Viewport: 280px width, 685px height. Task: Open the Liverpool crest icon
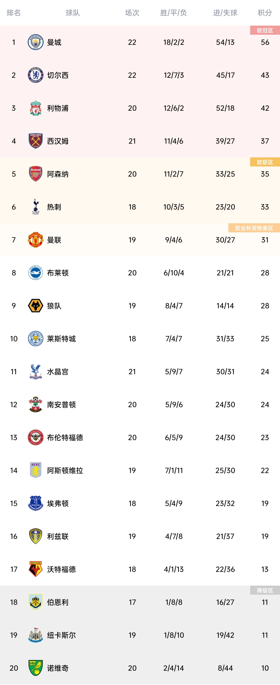[36, 108]
